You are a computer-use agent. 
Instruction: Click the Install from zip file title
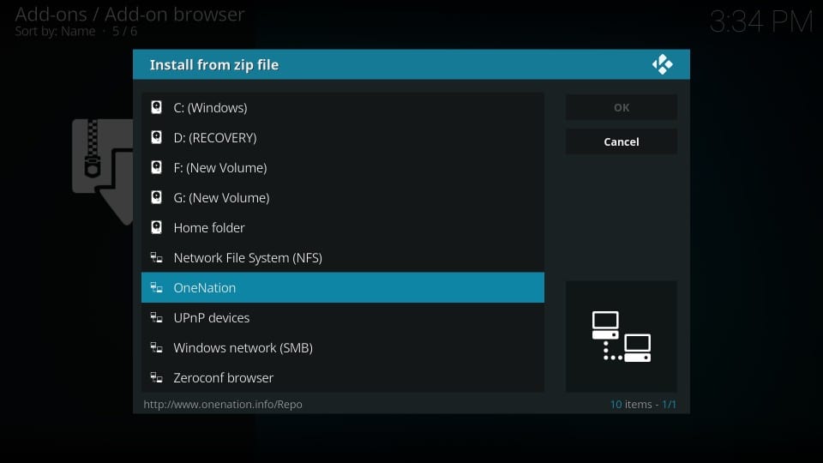click(x=214, y=64)
